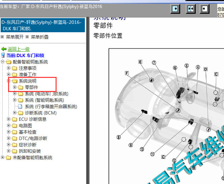The image size is (224, 184).
Task: Click folder icon of 零部件
Action: 21,87
